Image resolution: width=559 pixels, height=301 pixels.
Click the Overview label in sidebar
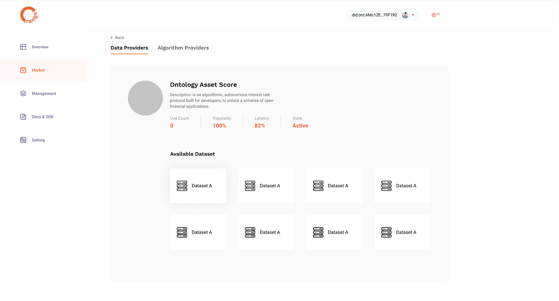[40, 47]
